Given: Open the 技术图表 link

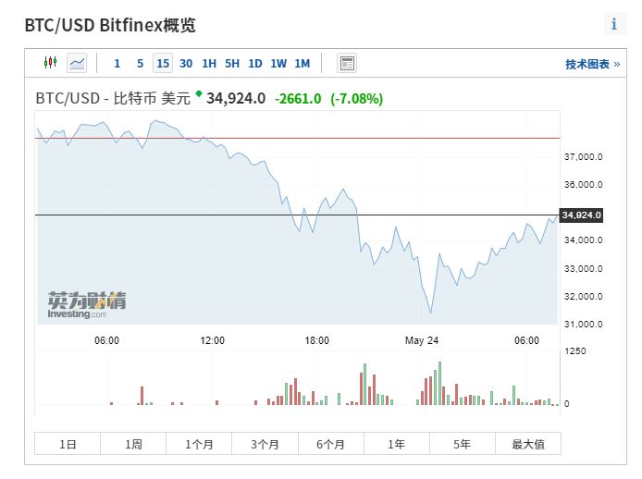Looking at the screenshot, I should tap(593, 64).
